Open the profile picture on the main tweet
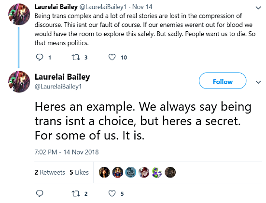This screenshot has width=266, height=203. [x=19, y=82]
